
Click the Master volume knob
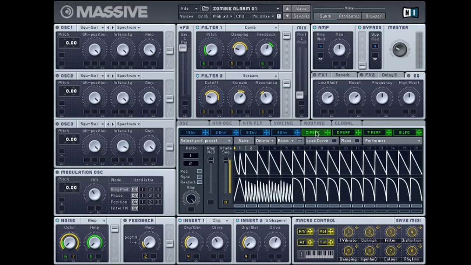(400, 49)
